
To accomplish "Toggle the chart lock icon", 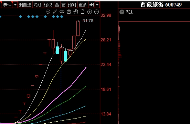I will (x=83, y=12).
